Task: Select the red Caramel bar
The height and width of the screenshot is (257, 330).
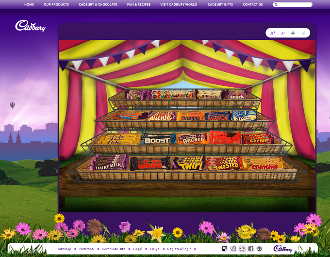Action: (225, 138)
